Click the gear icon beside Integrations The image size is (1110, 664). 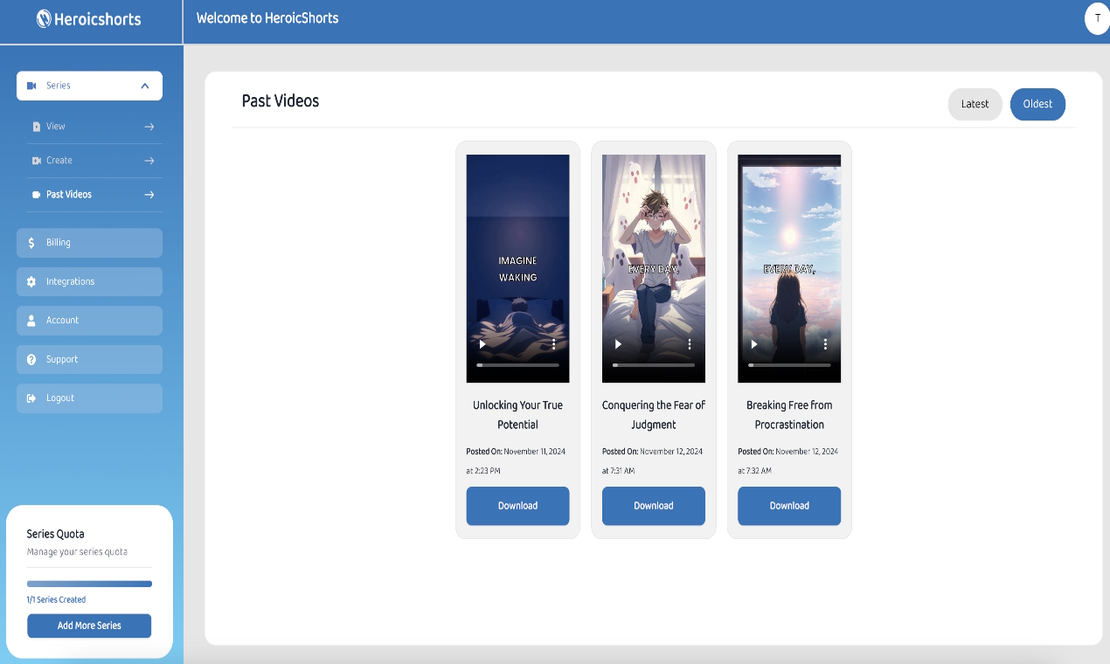(32, 281)
